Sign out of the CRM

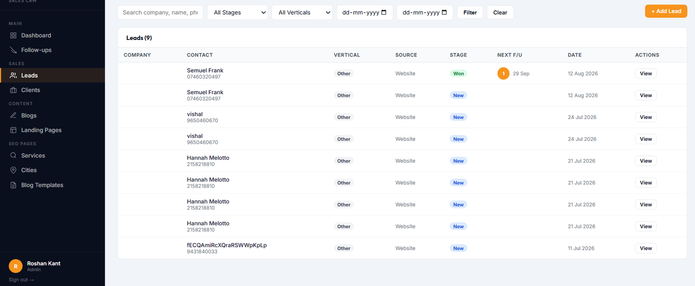[21, 280]
